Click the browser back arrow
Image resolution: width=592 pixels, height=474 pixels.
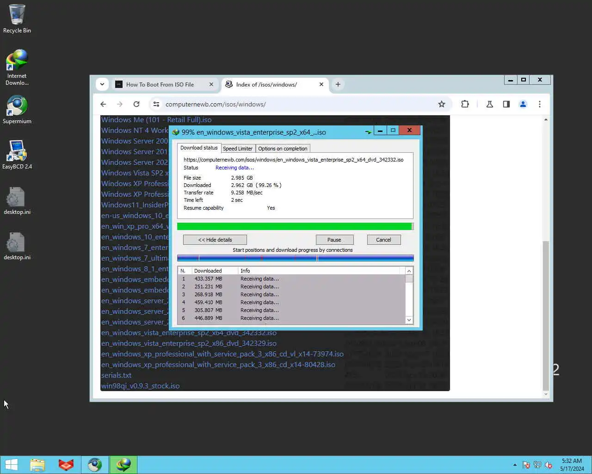point(103,104)
